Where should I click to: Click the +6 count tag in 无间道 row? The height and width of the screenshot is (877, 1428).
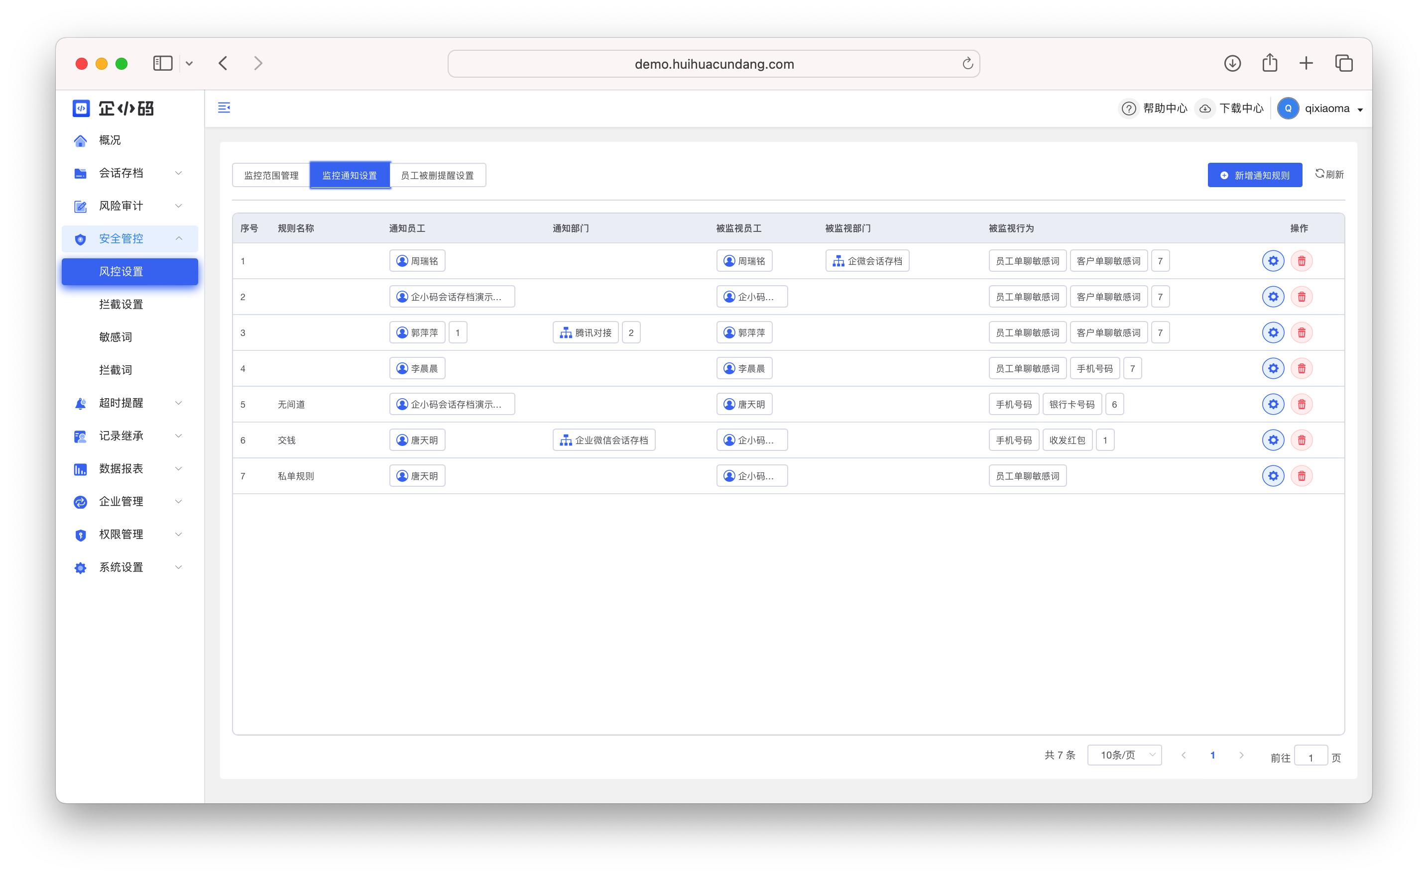(x=1114, y=404)
